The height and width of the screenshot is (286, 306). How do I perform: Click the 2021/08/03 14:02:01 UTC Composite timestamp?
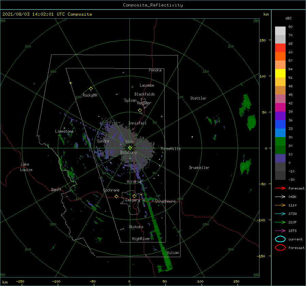tap(47, 14)
